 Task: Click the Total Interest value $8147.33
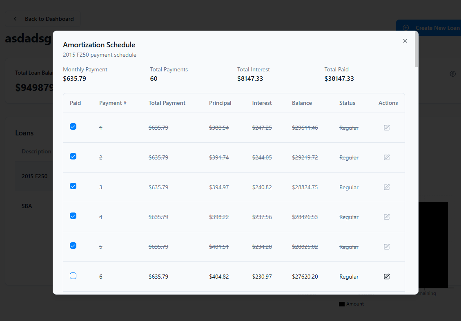250,79
